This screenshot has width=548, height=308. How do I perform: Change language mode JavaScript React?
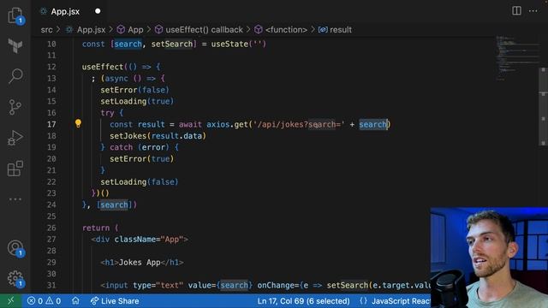point(401,300)
